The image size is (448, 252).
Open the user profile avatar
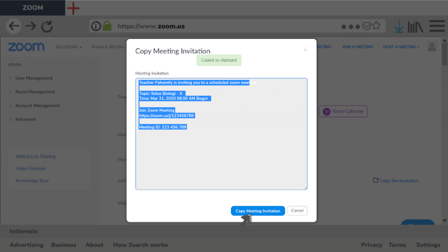click(432, 46)
